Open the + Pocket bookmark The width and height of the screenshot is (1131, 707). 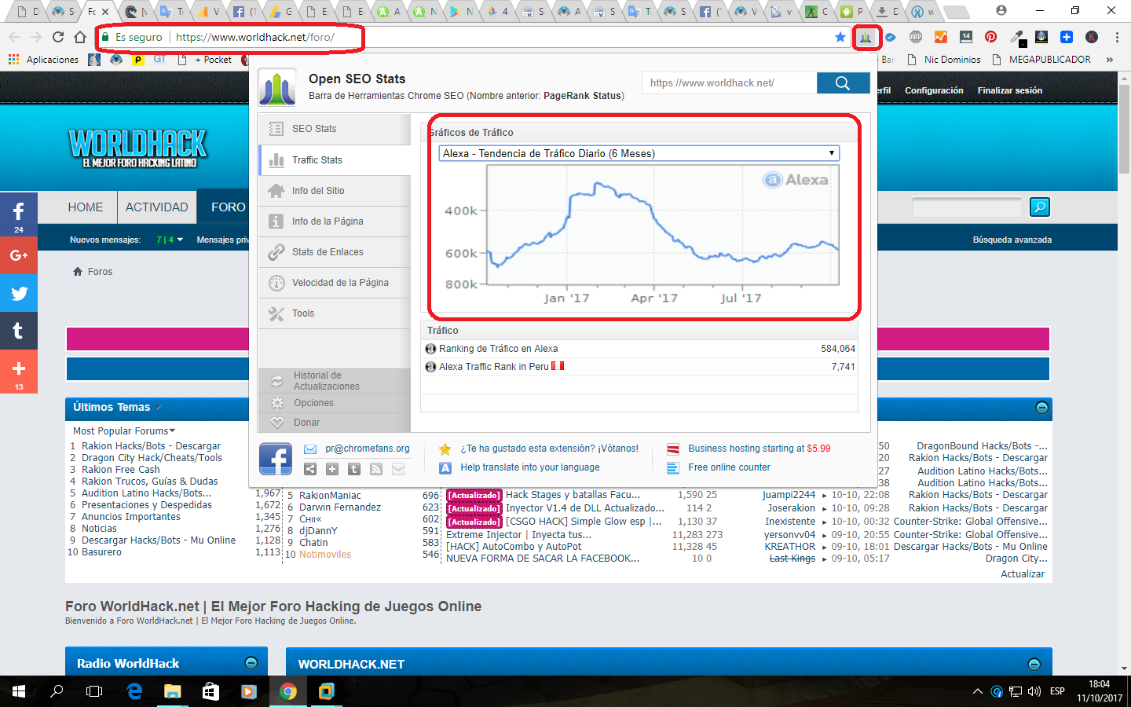point(204,60)
